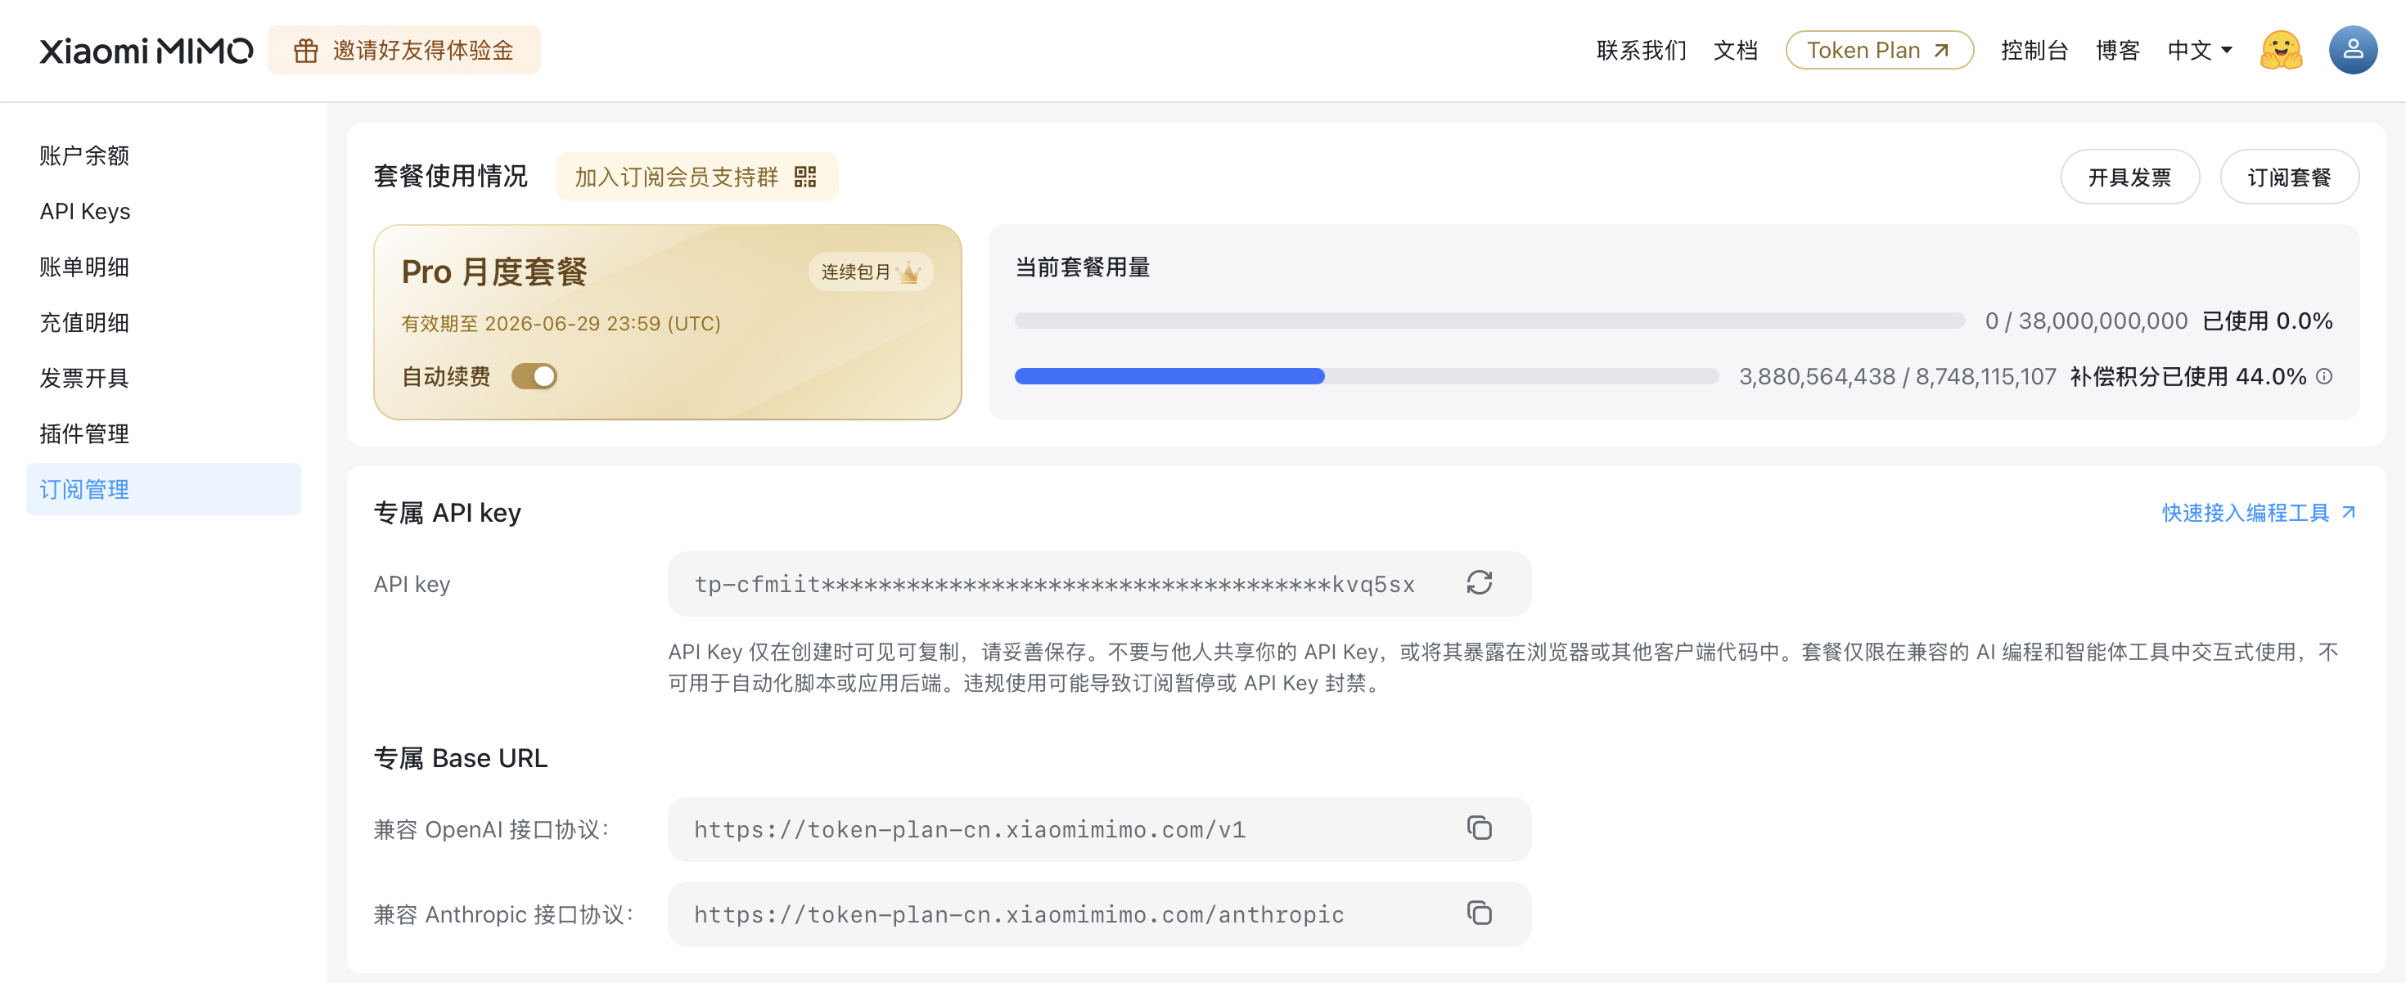The image size is (2406, 983).
Task: Open the hugging face emoji icon
Action: (x=2281, y=51)
